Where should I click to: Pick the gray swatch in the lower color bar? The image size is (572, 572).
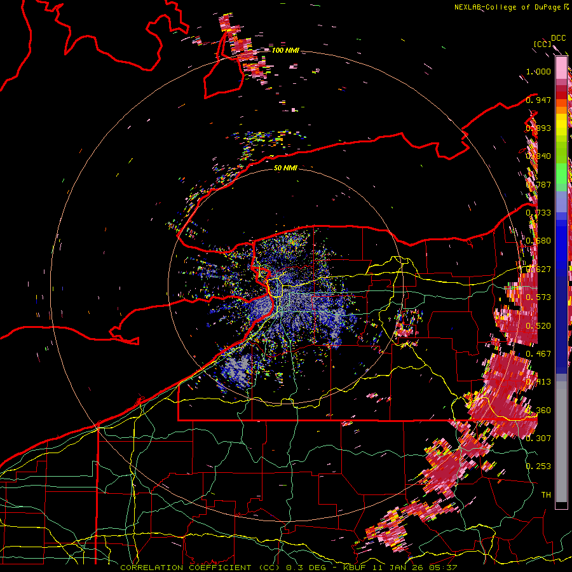(x=561, y=442)
